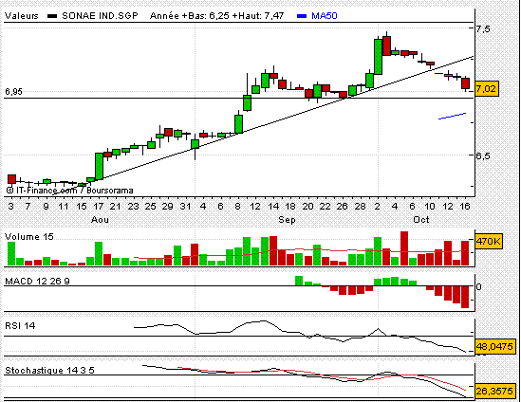
Task: Click the date label 29 on time axis
Action: click(167, 207)
